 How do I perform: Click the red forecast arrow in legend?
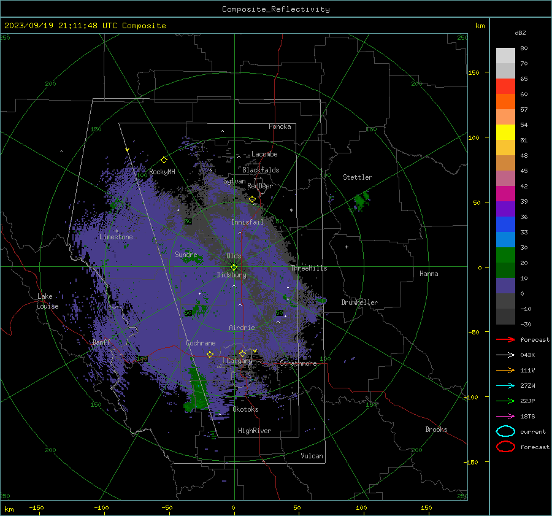505,339
